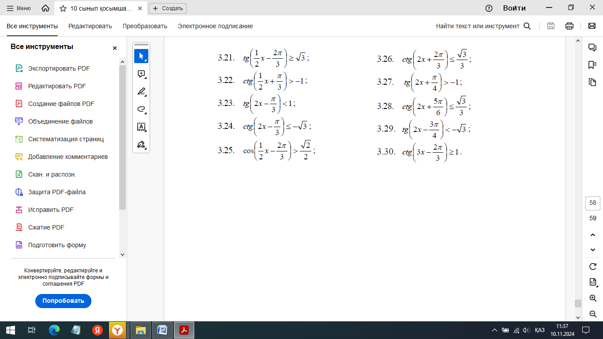Click the tools panel scrollbar down arrow
Image resolution: width=603 pixels, height=339 pixels.
(123, 255)
